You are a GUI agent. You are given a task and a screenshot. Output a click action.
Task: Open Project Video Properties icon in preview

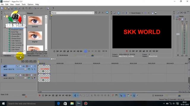click(x=114, y=13)
